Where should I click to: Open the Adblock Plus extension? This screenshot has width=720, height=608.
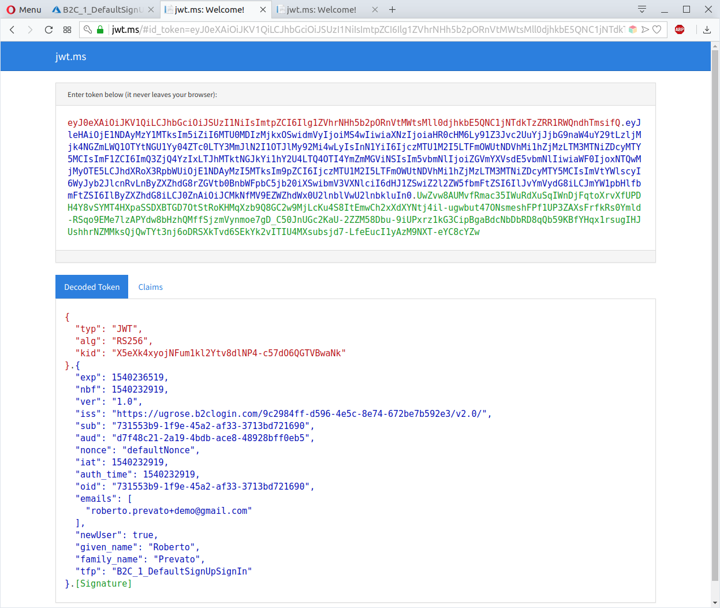(x=680, y=29)
